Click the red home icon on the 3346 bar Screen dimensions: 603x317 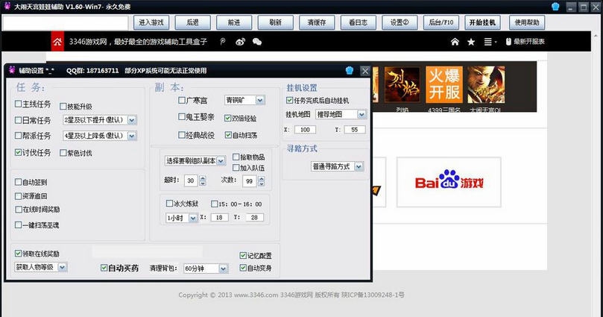[x=57, y=42]
